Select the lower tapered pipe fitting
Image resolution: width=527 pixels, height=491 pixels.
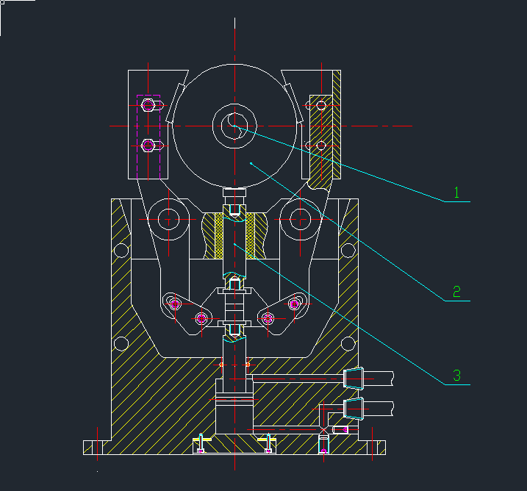(x=354, y=408)
